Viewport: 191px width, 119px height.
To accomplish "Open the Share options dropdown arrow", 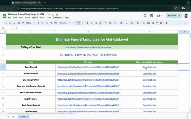I will tap(180, 16).
